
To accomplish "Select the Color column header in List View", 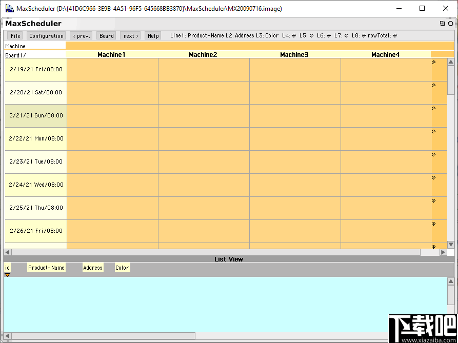I will 122,267.
